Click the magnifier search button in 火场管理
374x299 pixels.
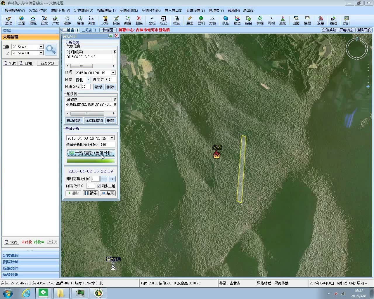51,50
